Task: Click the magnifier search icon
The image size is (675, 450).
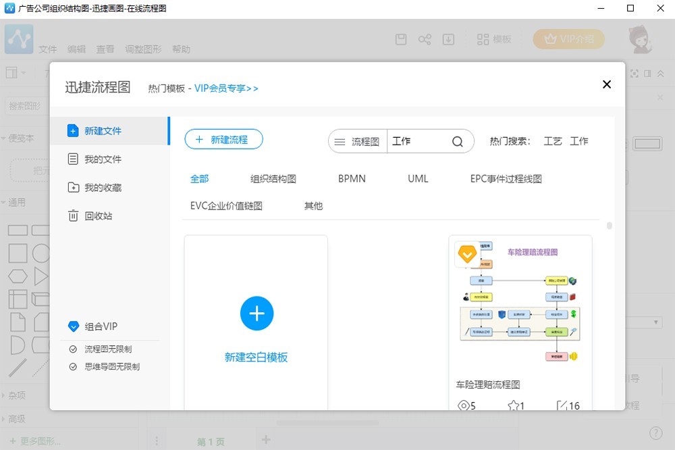Action: pyautogui.click(x=458, y=142)
